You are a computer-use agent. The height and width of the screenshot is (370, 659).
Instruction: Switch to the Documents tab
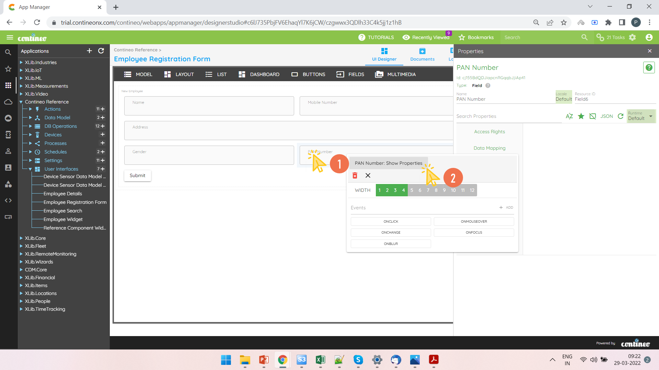(x=422, y=54)
